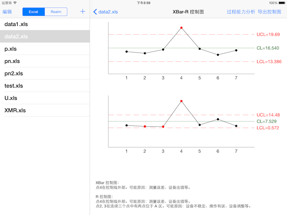Switch to the Excel segment

[33, 12]
